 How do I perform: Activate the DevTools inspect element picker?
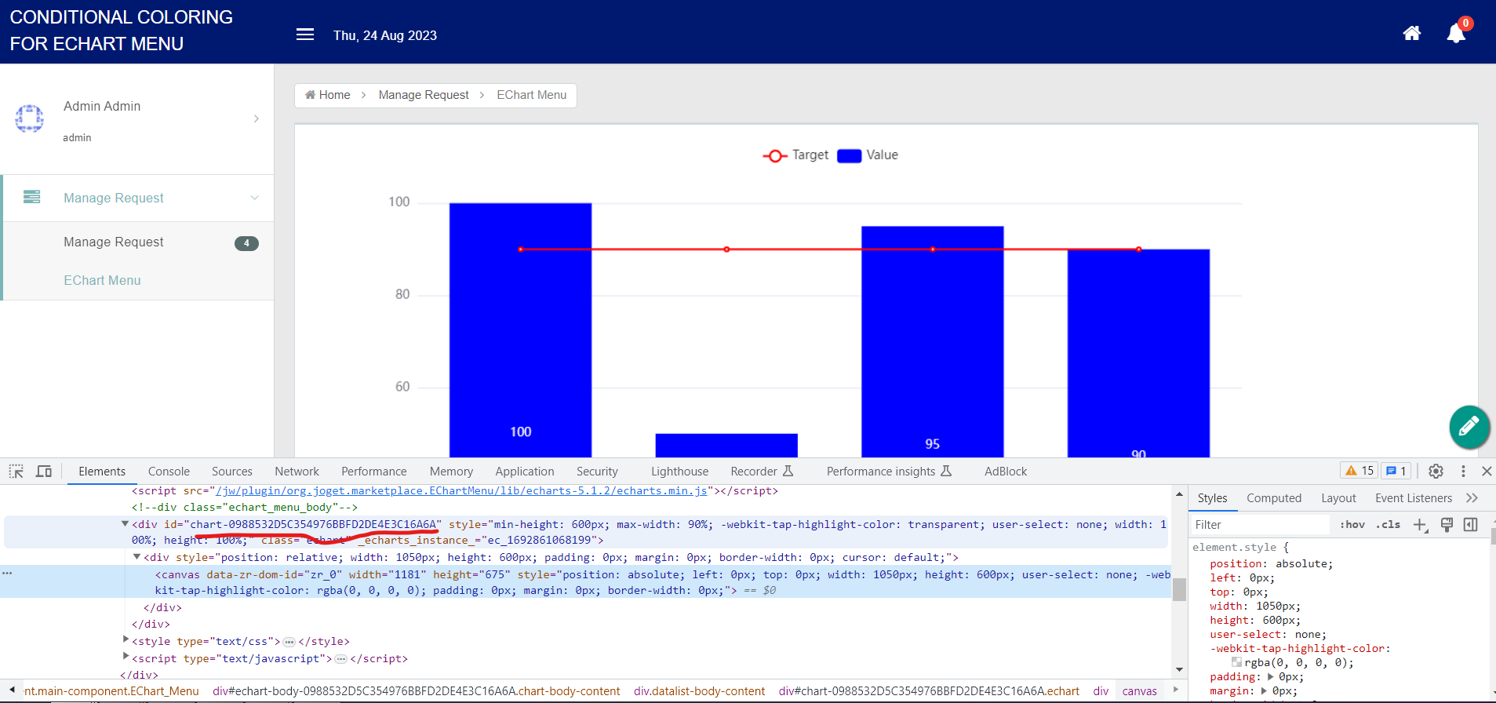point(16,471)
